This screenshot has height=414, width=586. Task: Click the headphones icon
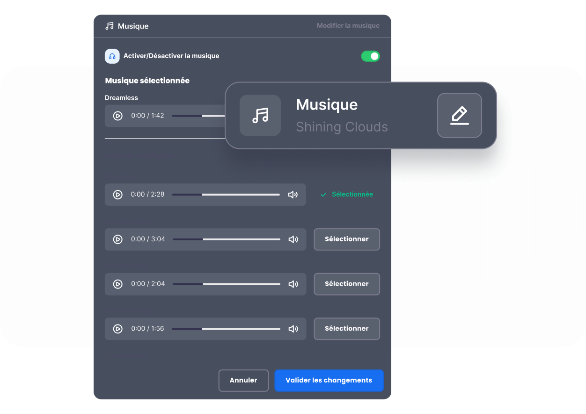pos(112,56)
